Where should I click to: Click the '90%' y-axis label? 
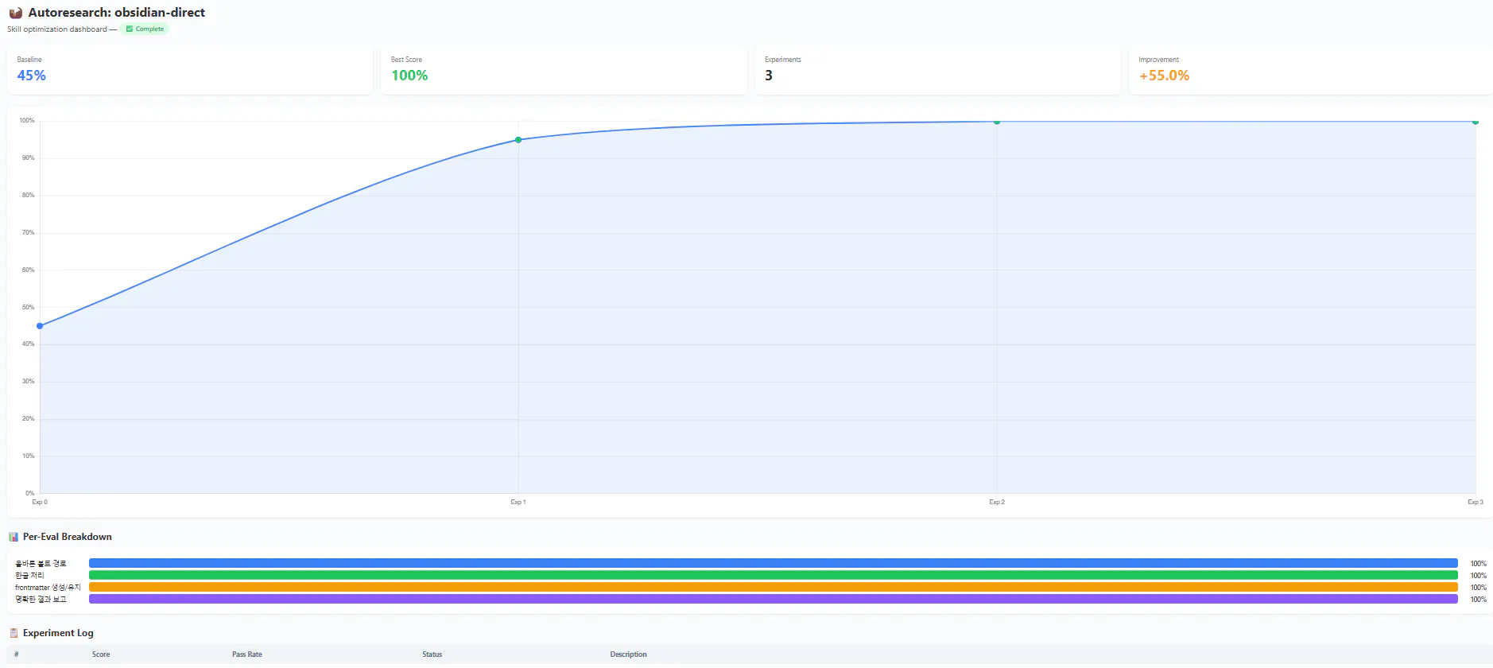(x=29, y=158)
